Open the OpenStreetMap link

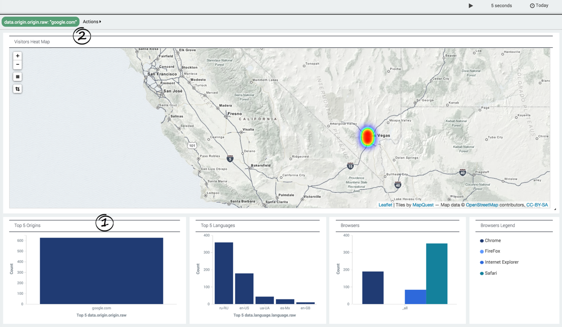[x=482, y=205]
